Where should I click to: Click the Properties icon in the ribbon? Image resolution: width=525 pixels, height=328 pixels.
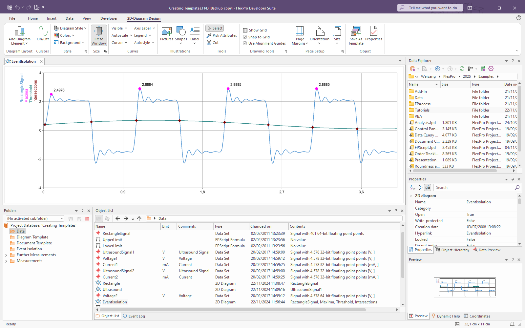point(373,32)
